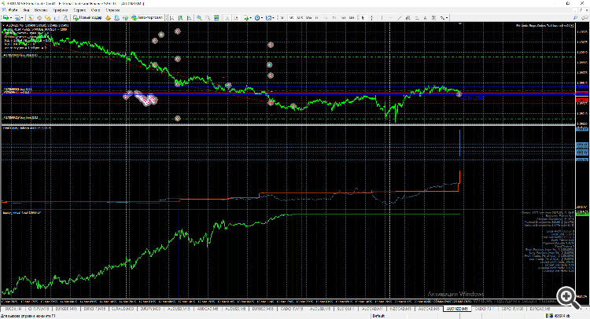590x319 pixels.
Task: Click the -0.6 USD profit label
Action: 474,98
